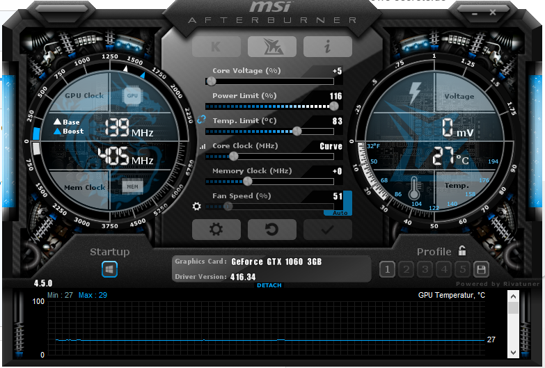545x368 pixels.
Task: Click the graph scrollbar down arrow
Action: 513,353
